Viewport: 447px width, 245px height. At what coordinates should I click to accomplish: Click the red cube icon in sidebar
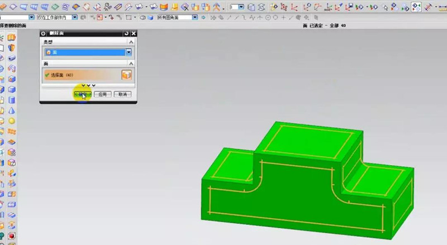11,236
